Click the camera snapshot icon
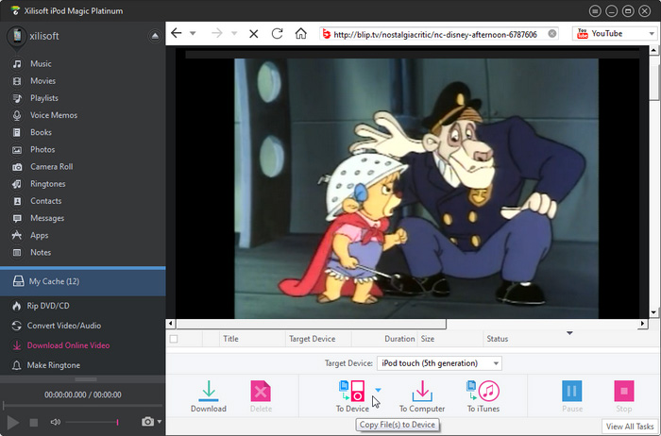This screenshot has height=436, width=661. 147,422
